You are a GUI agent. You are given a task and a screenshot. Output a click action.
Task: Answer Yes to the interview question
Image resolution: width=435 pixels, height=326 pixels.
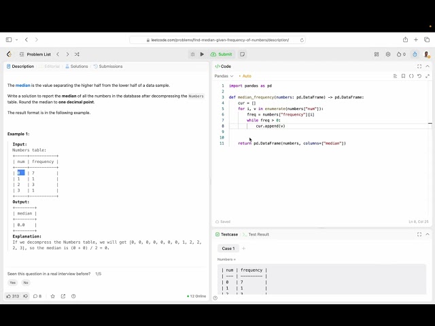pyautogui.click(x=12, y=283)
